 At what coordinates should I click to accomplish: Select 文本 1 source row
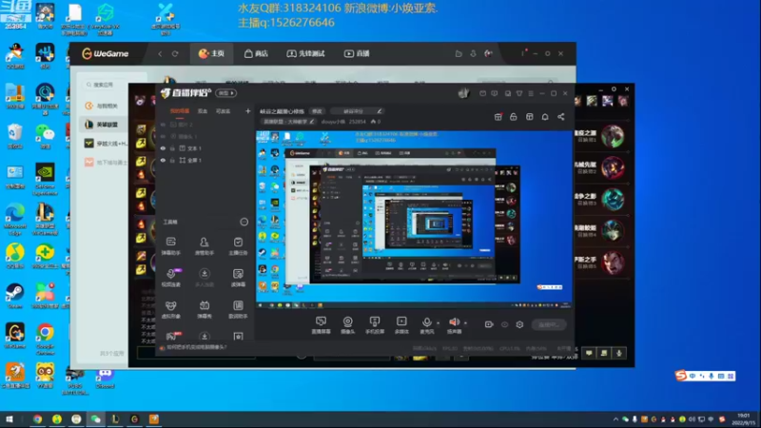tap(205, 148)
